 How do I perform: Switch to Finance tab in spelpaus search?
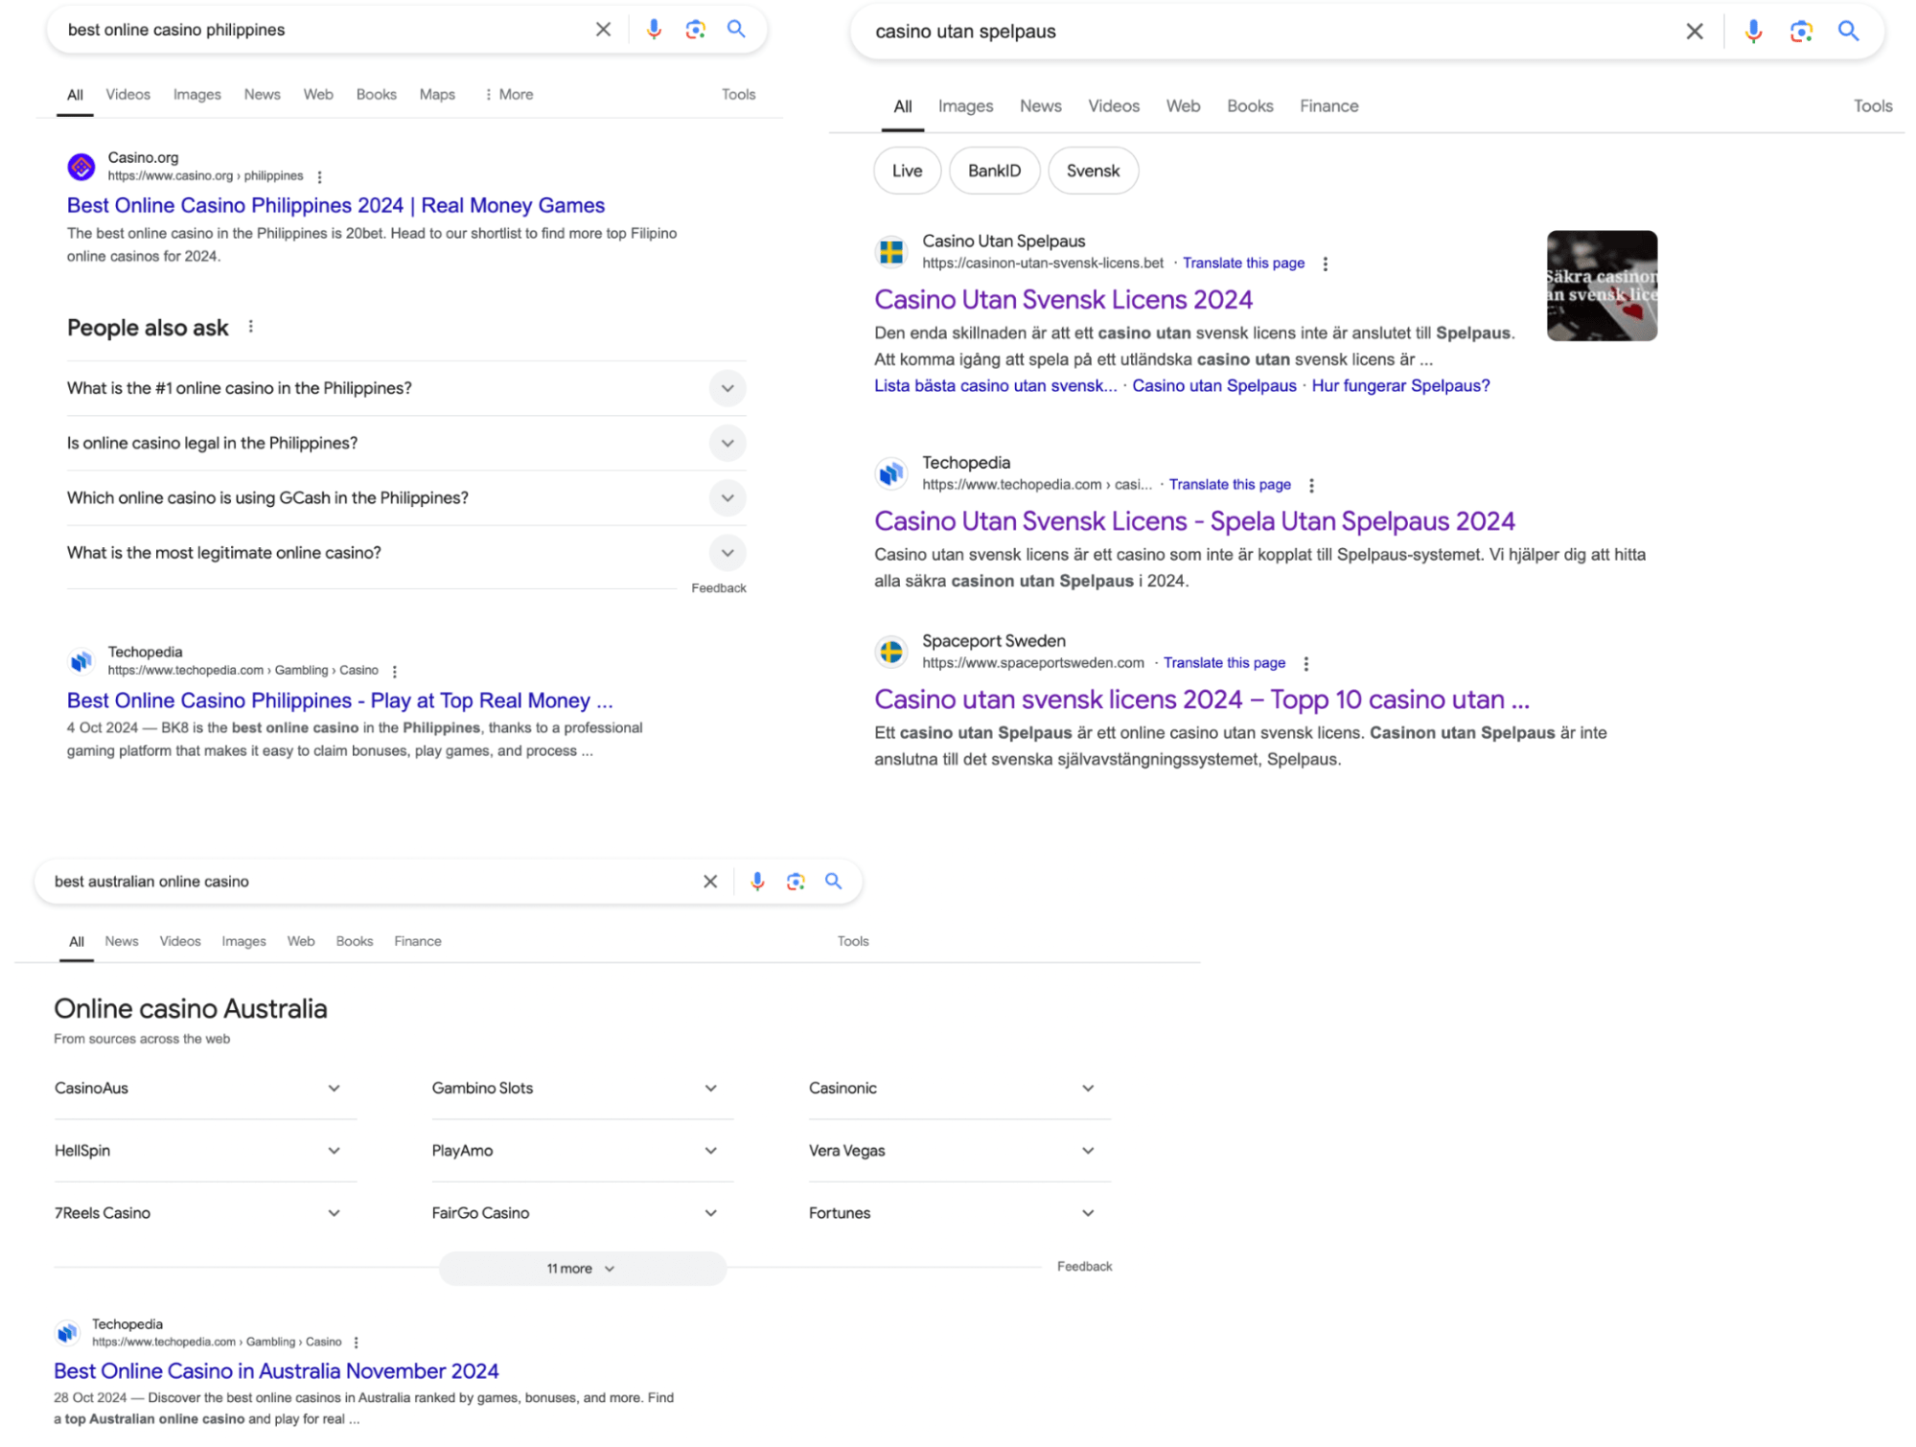pos(1328,106)
